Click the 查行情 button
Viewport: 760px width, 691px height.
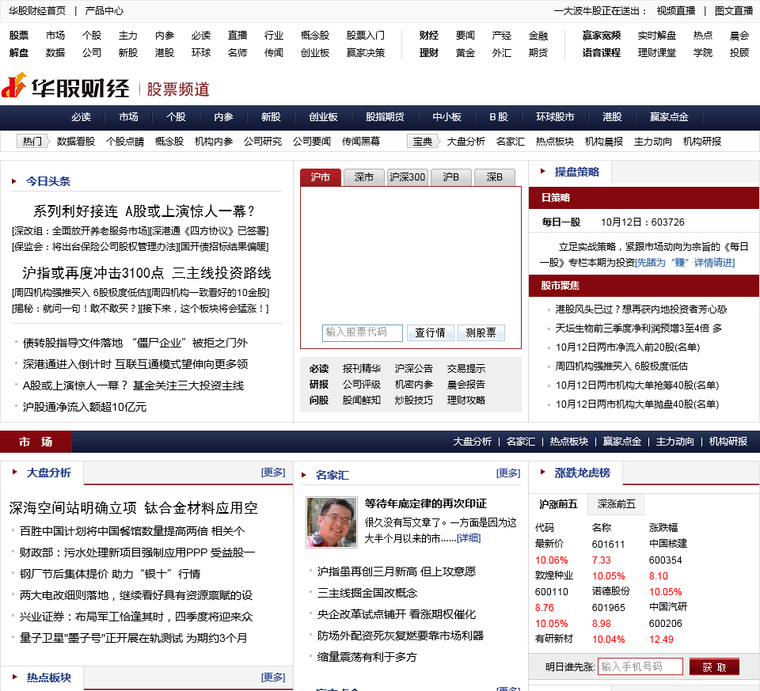coord(431,332)
